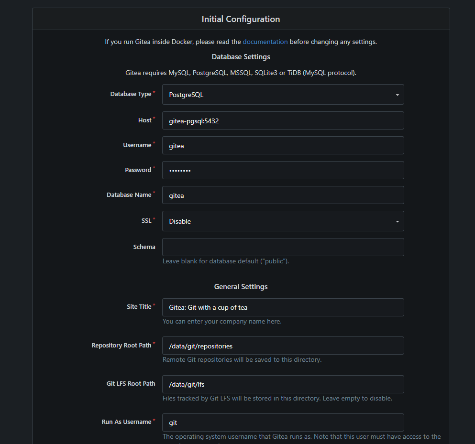Click the Database Type dropdown arrow

pos(397,95)
